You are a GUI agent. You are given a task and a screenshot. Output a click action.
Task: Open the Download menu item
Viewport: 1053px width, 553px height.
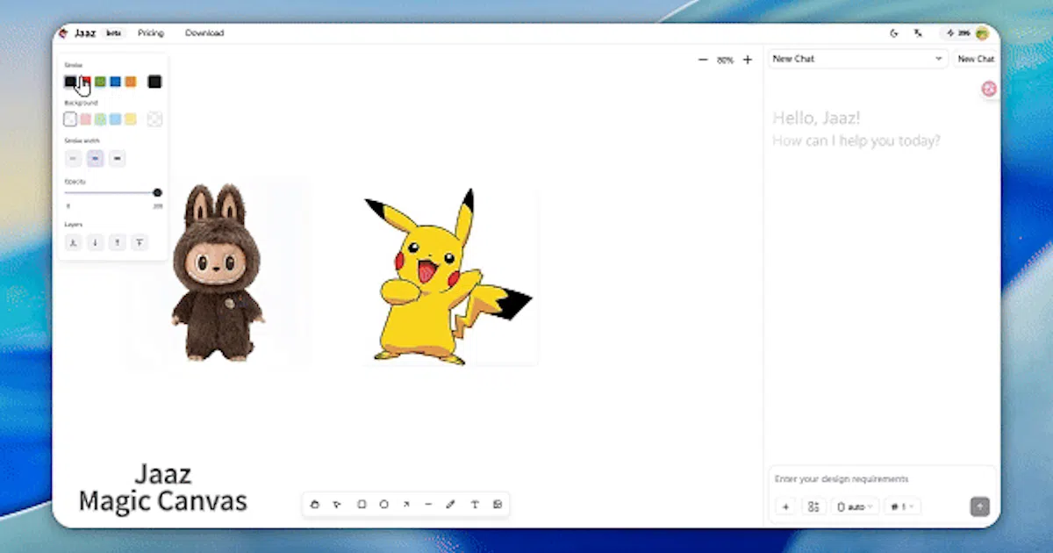click(204, 33)
